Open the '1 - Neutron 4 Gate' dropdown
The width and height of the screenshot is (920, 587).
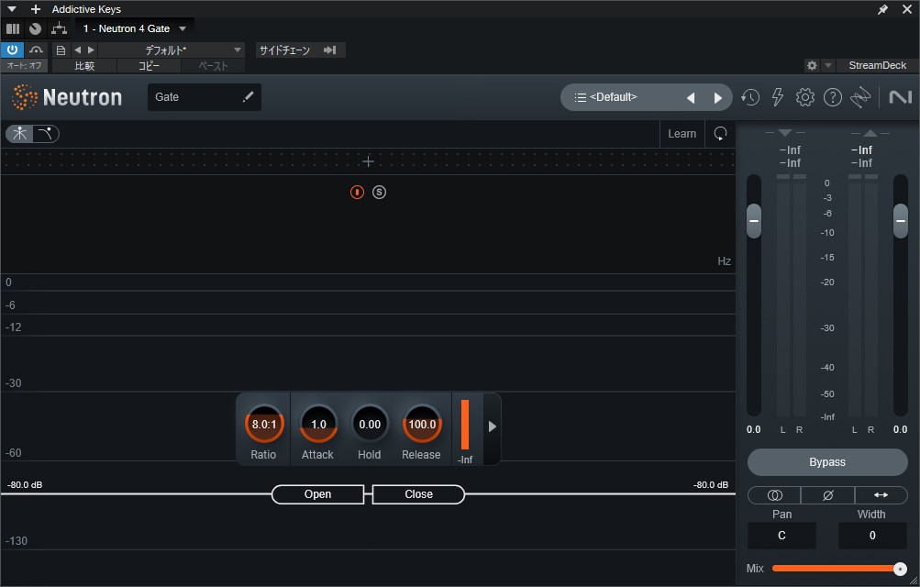(134, 28)
